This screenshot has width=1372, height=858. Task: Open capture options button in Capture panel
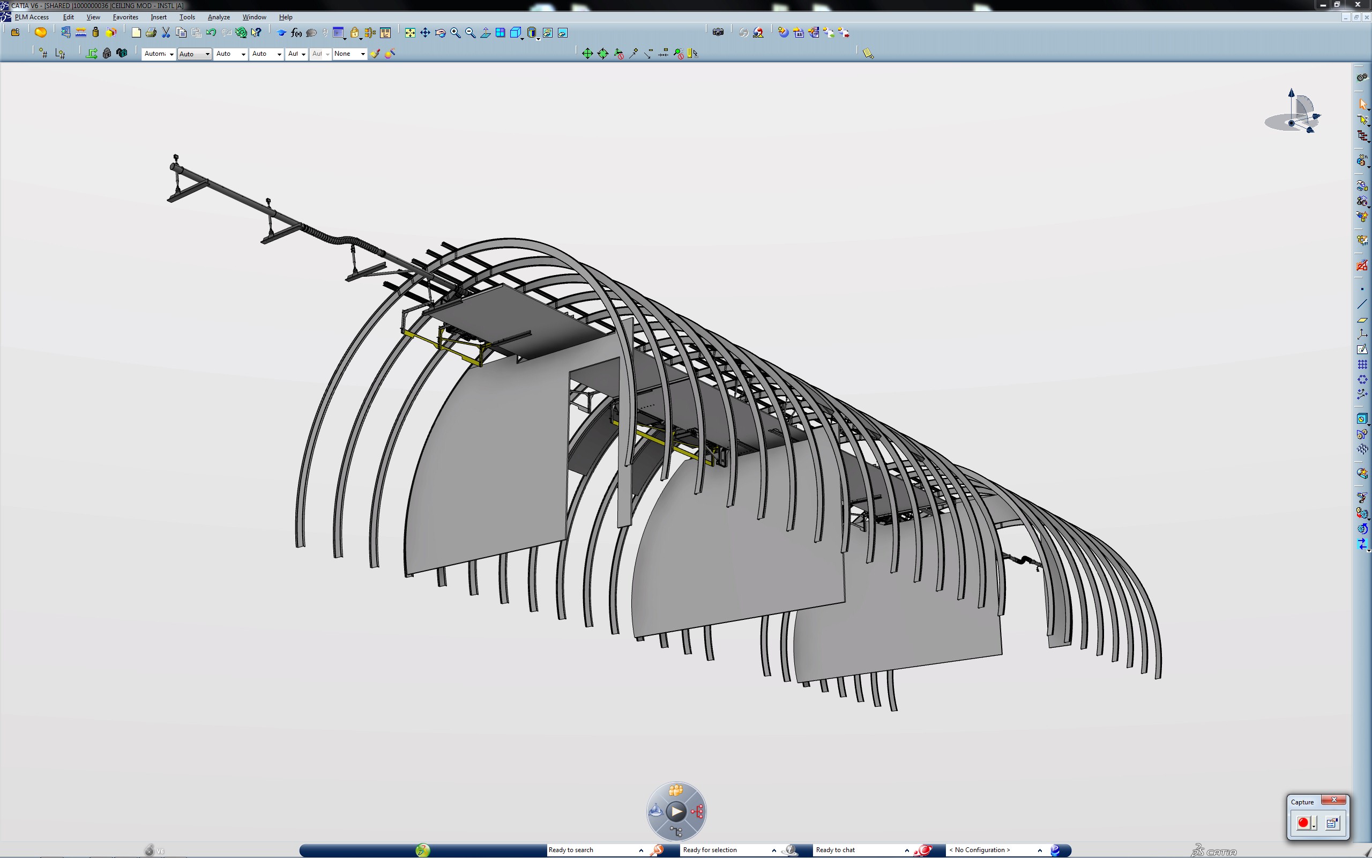pos(1332,823)
